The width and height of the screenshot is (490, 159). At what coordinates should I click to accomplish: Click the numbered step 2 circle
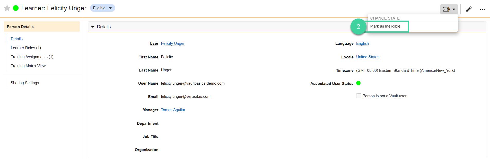coord(358,26)
